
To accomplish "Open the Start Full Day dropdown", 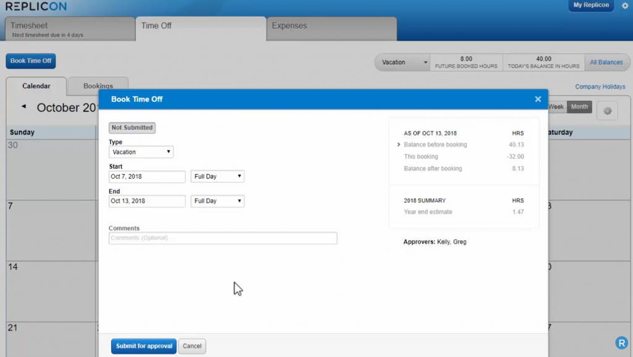I will pos(217,177).
